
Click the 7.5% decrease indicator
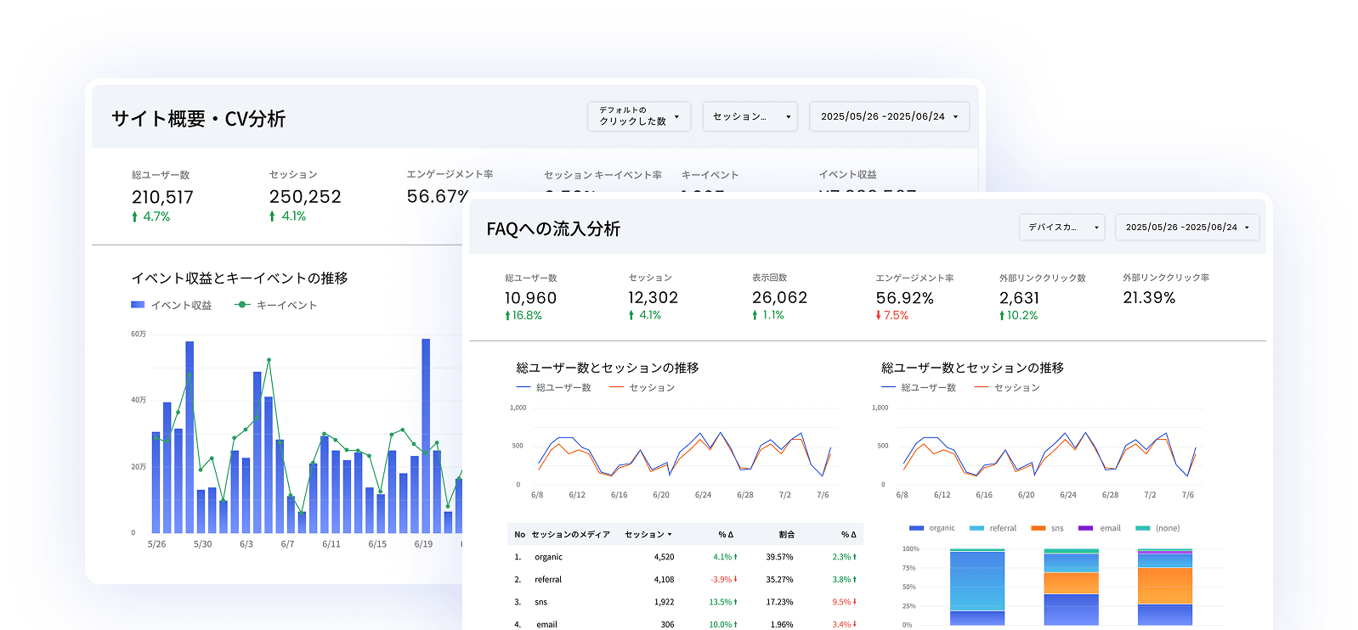click(x=892, y=315)
